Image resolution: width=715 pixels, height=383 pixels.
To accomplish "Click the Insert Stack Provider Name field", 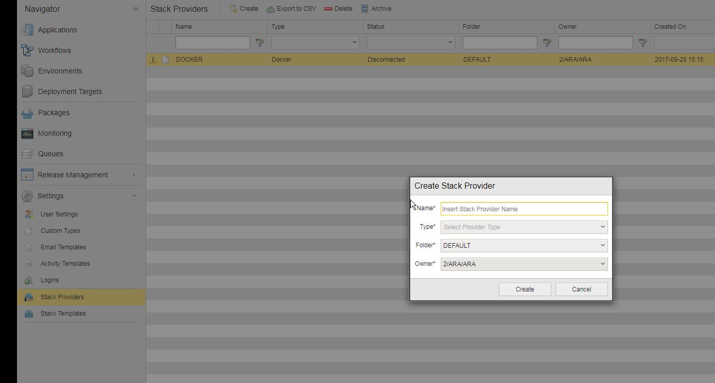I will [524, 209].
